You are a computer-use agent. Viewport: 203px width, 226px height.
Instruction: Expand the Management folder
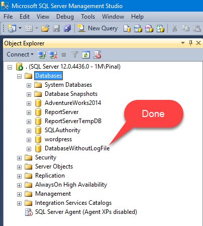[x=19, y=195]
